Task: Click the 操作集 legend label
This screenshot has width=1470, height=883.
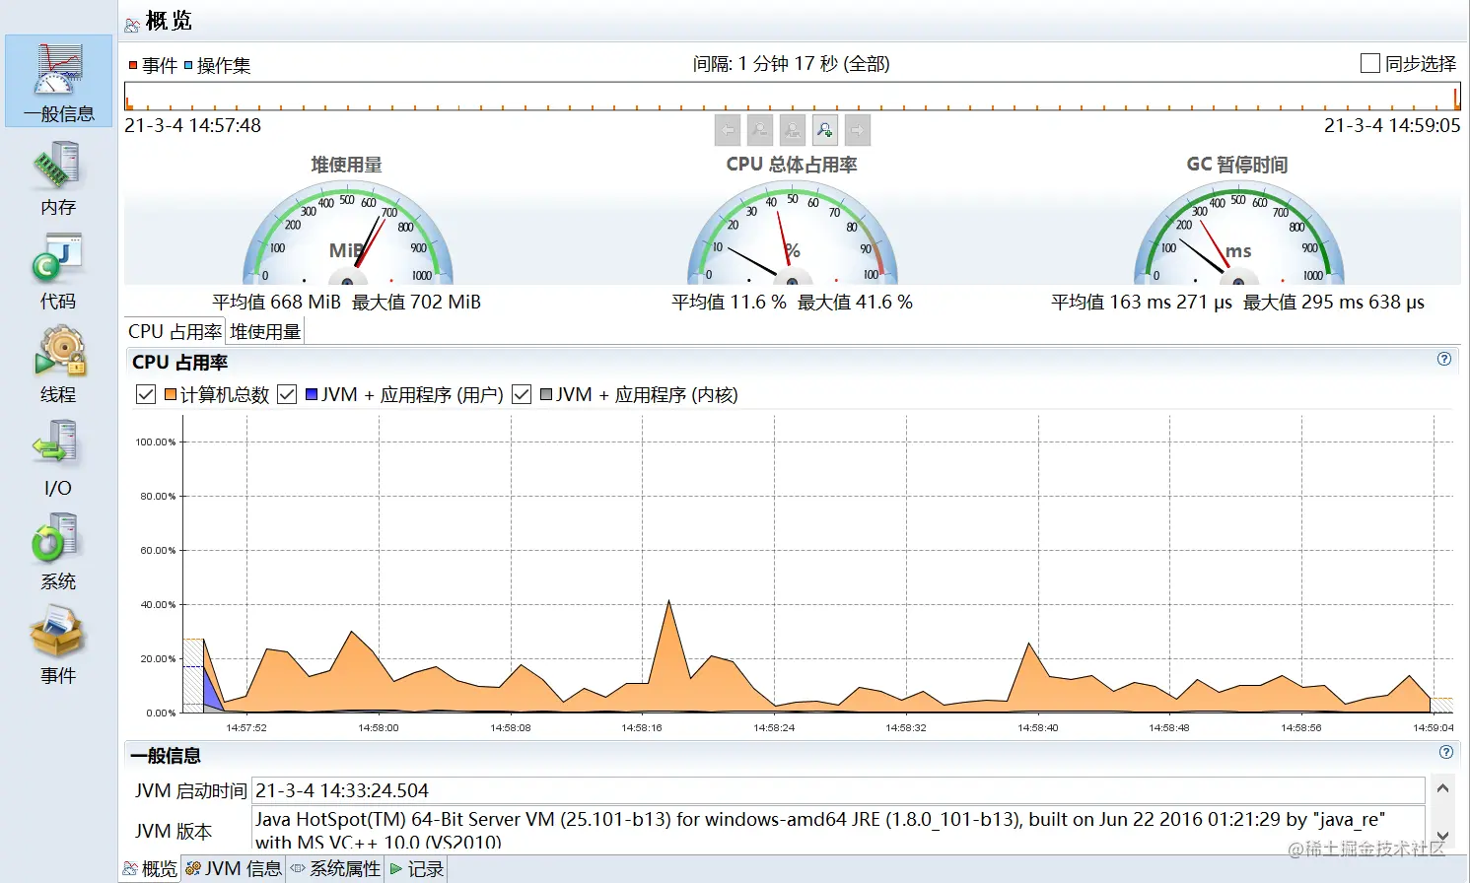Action: [224, 65]
